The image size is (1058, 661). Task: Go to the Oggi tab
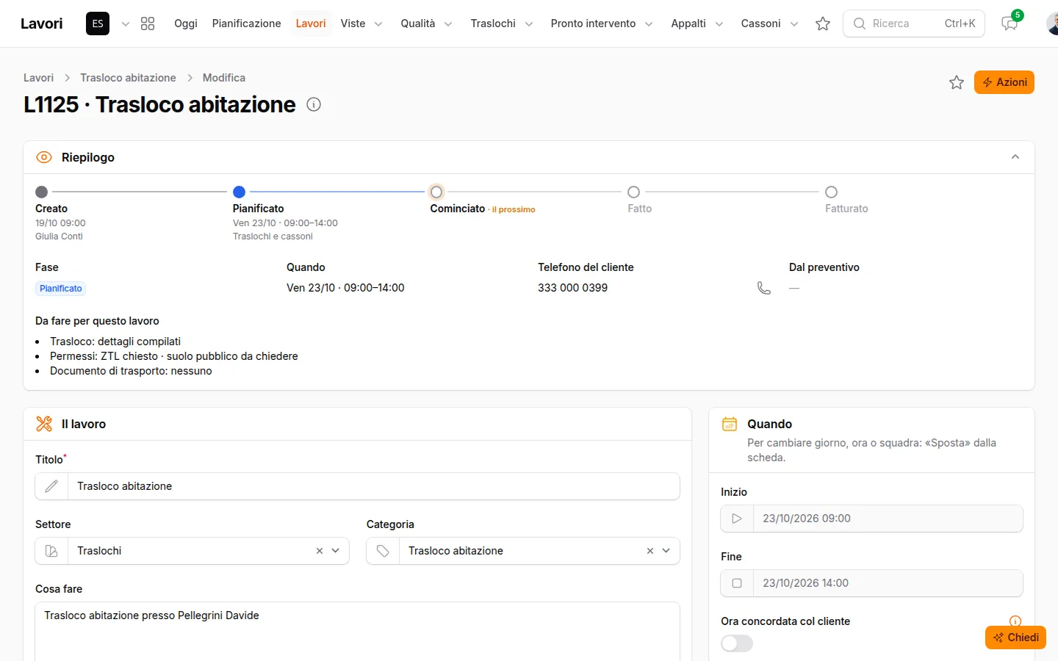pos(186,24)
